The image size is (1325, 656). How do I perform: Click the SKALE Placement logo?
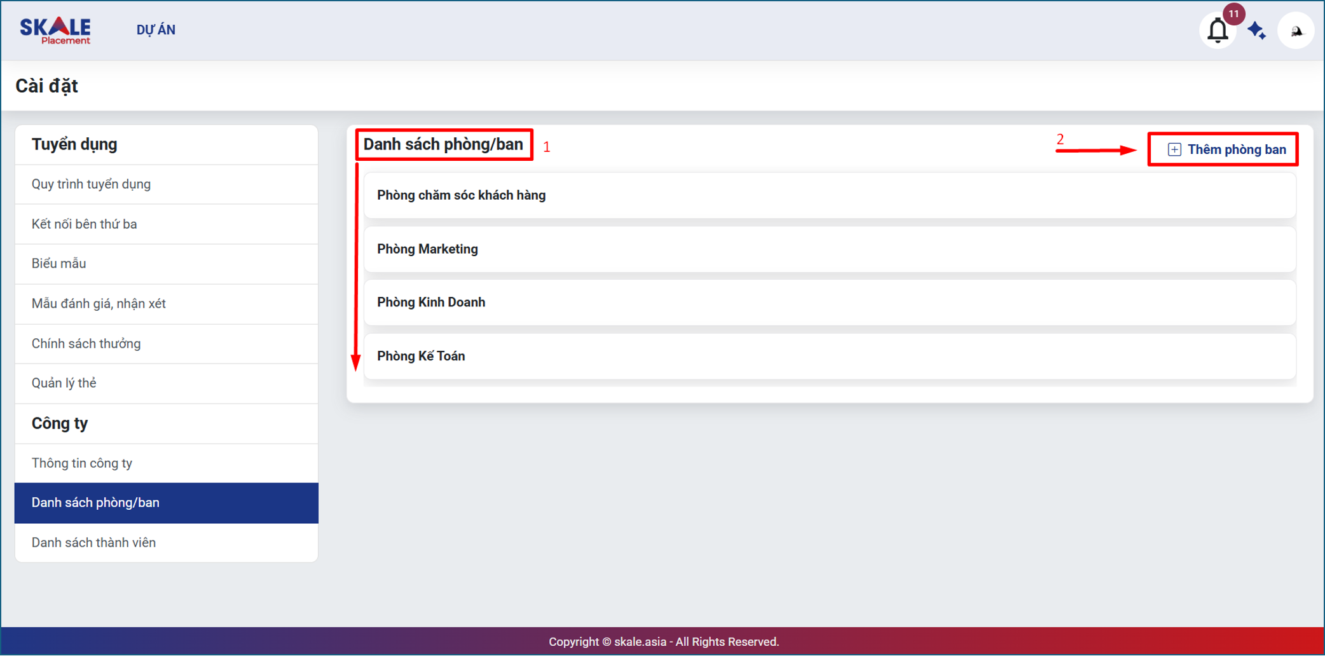click(55, 31)
